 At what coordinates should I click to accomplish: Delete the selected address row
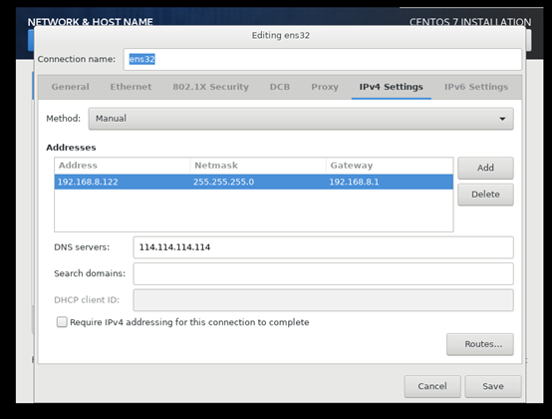(485, 195)
